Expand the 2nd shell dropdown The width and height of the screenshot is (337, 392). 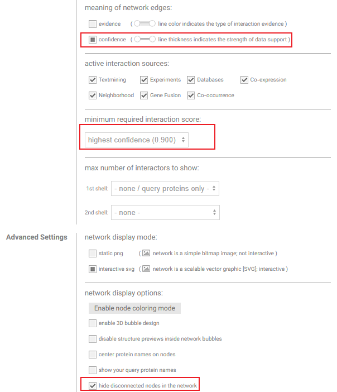tap(165, 213)
